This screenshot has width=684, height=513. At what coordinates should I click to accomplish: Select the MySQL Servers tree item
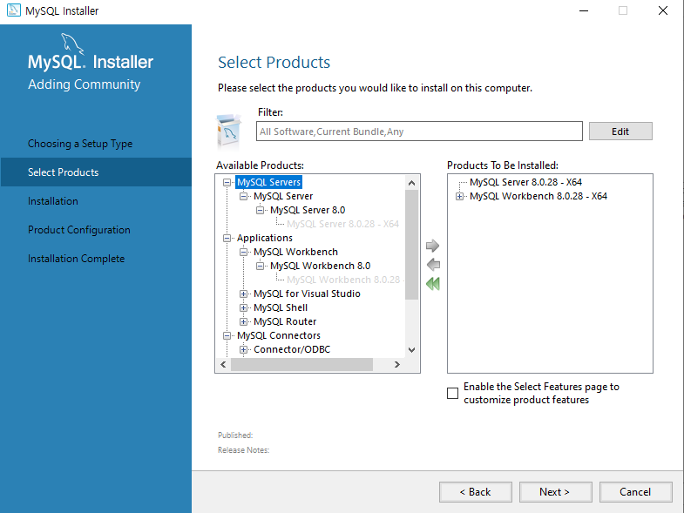pos(268,182)
